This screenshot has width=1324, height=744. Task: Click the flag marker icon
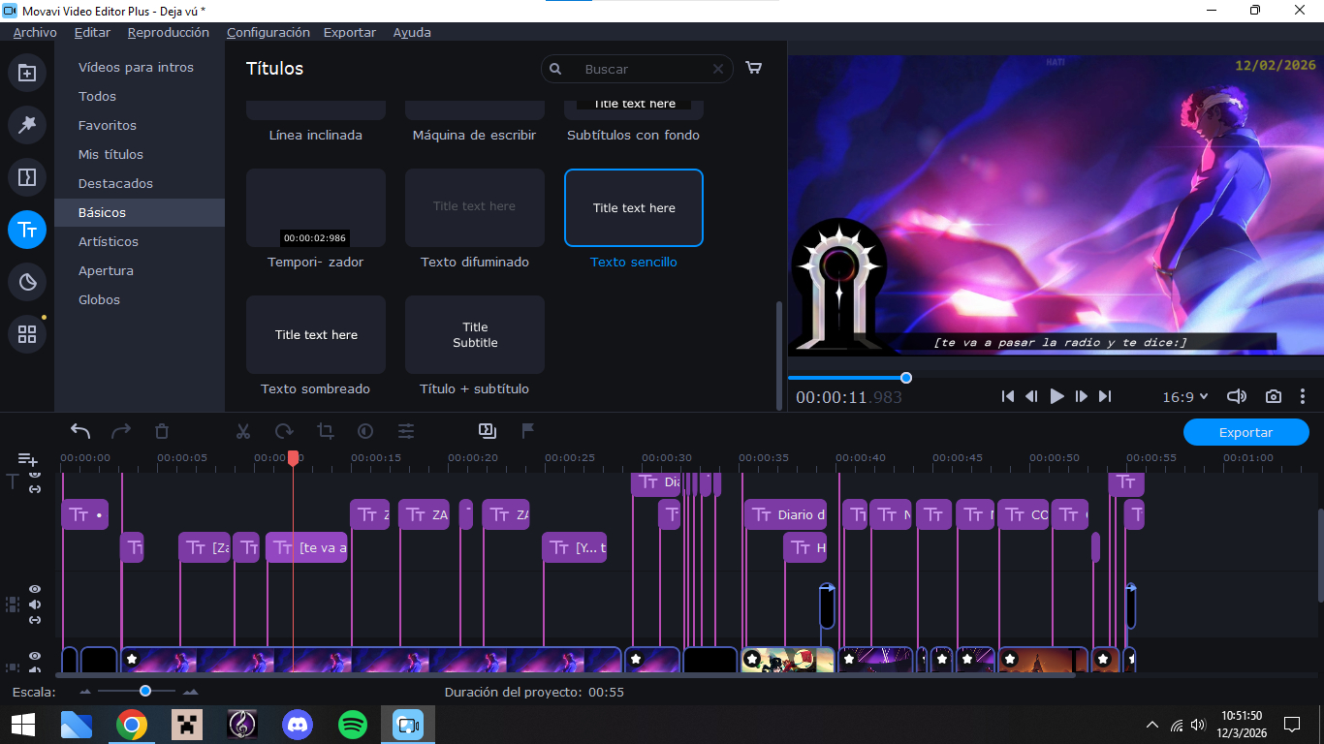(528, 430)
